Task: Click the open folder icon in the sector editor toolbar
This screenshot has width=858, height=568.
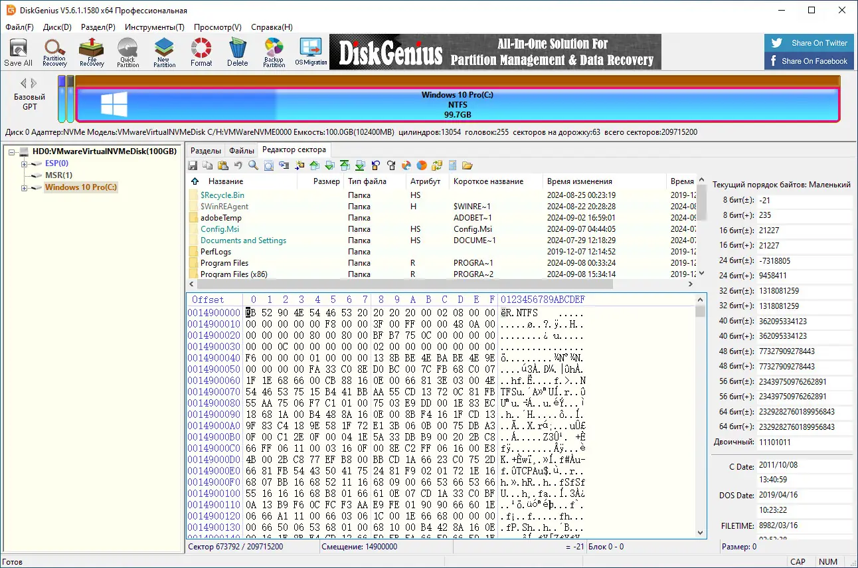Action: pyautogui.click(x=468, y=165)
